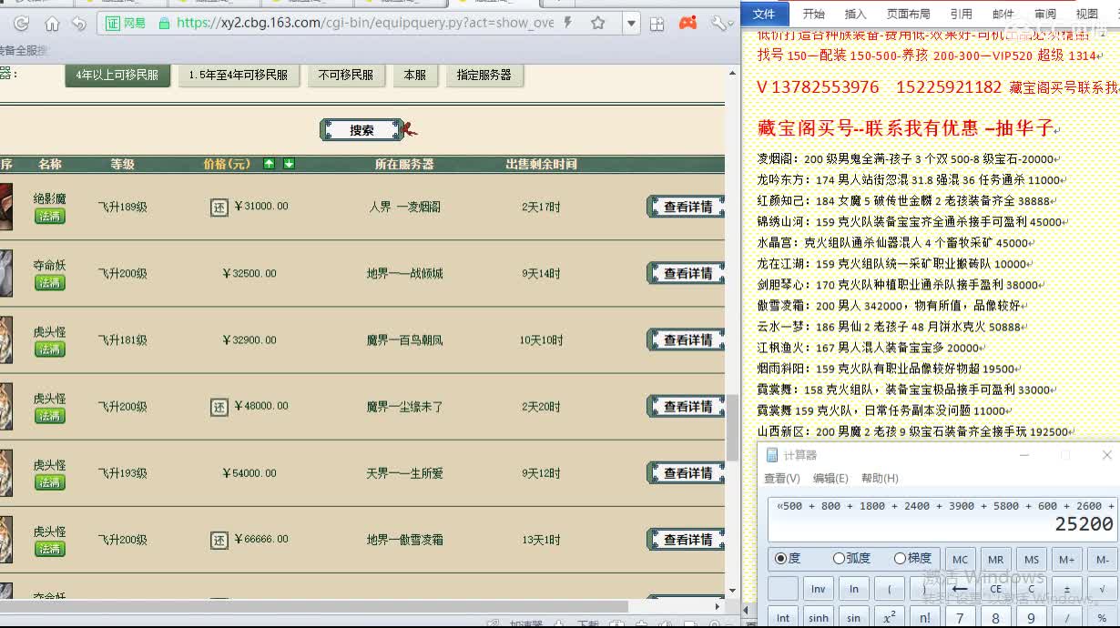Open calculator 查看(V) menu
Image resolution: width=1120 pixels, height=628 pixels.
coord(782,479)
